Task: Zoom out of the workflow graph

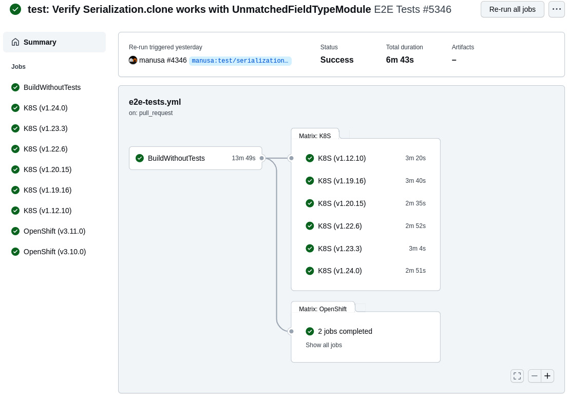Action: [x=535, y=376]
